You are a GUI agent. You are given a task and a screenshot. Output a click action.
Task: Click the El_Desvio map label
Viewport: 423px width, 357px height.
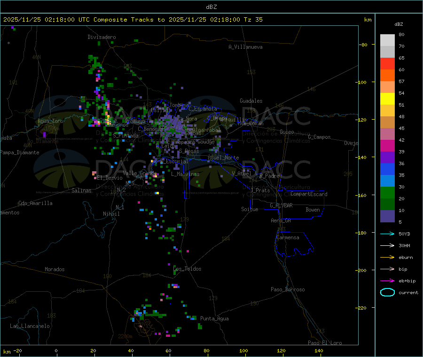110,178
